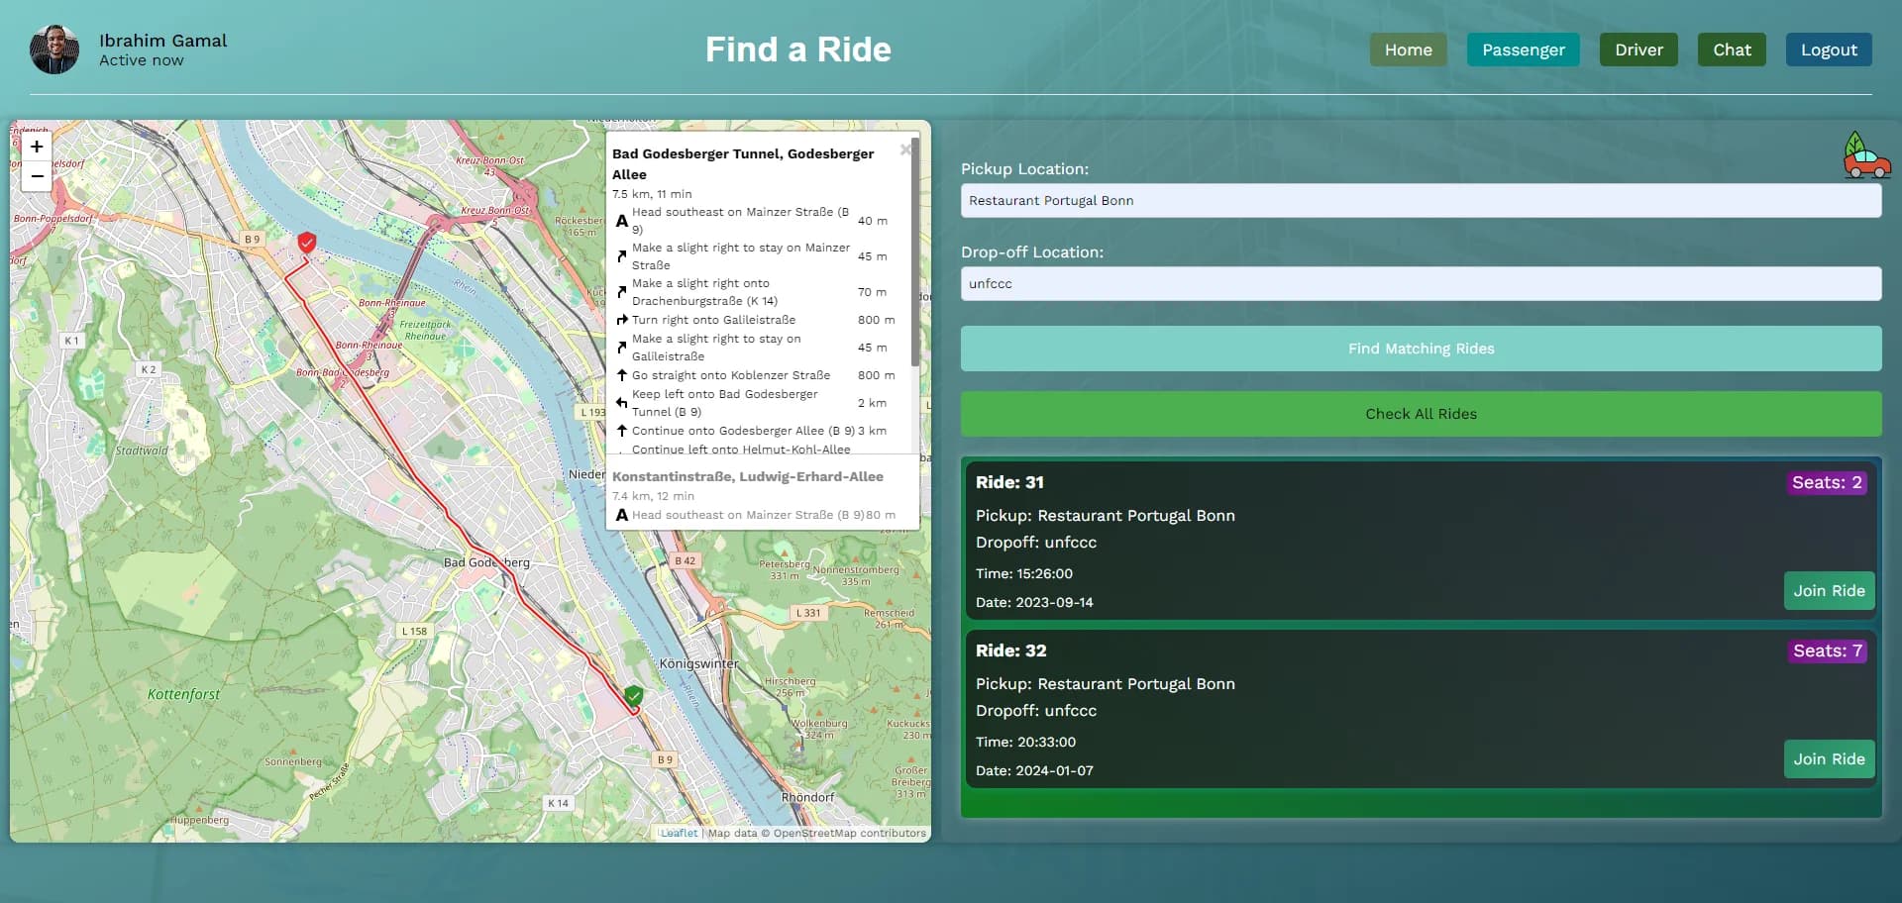
Task: Click the Leaflet attribution link
Action: tap(679, 833)
